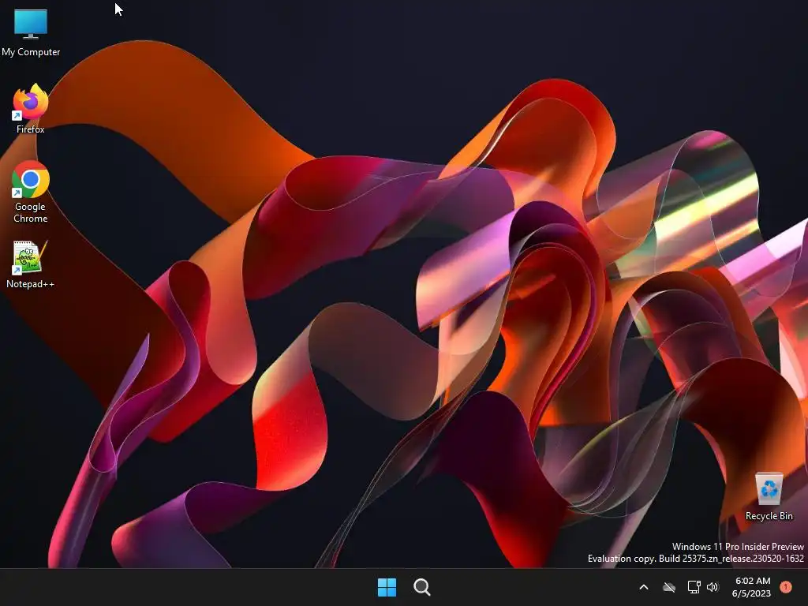Click the My Computer label text
The width and height of the screenshot is (808, 606).
click(x=31, y=52)
